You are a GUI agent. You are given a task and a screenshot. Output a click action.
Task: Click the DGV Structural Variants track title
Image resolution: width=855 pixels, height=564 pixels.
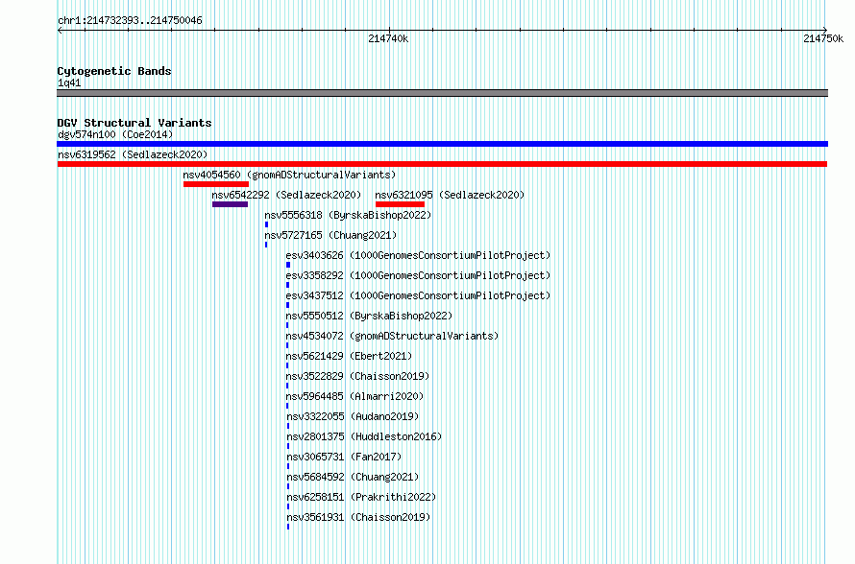click(x=134, y=123)
